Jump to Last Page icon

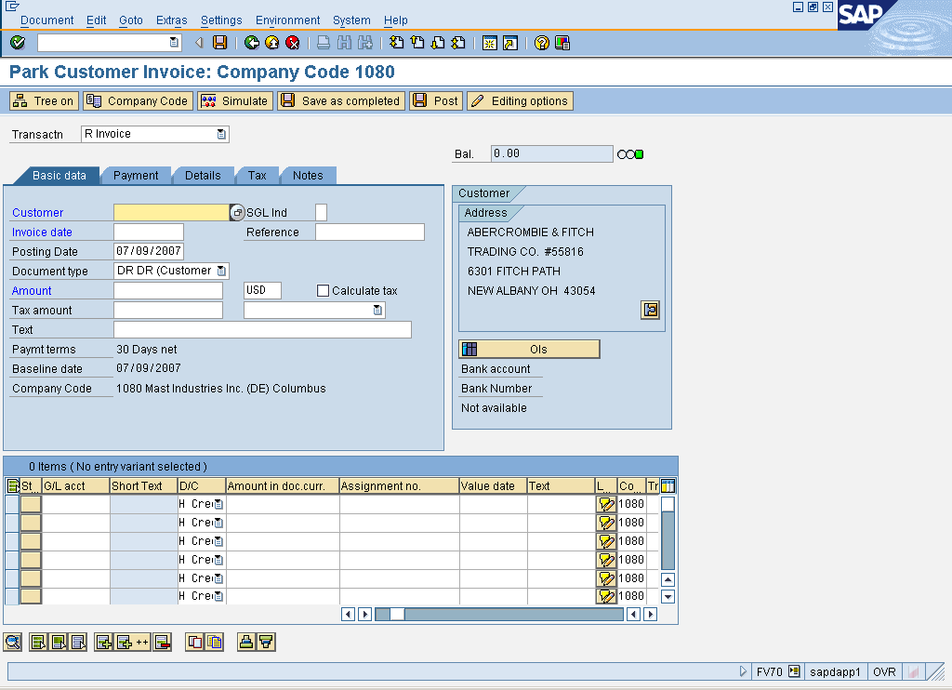tap(458, 43)
